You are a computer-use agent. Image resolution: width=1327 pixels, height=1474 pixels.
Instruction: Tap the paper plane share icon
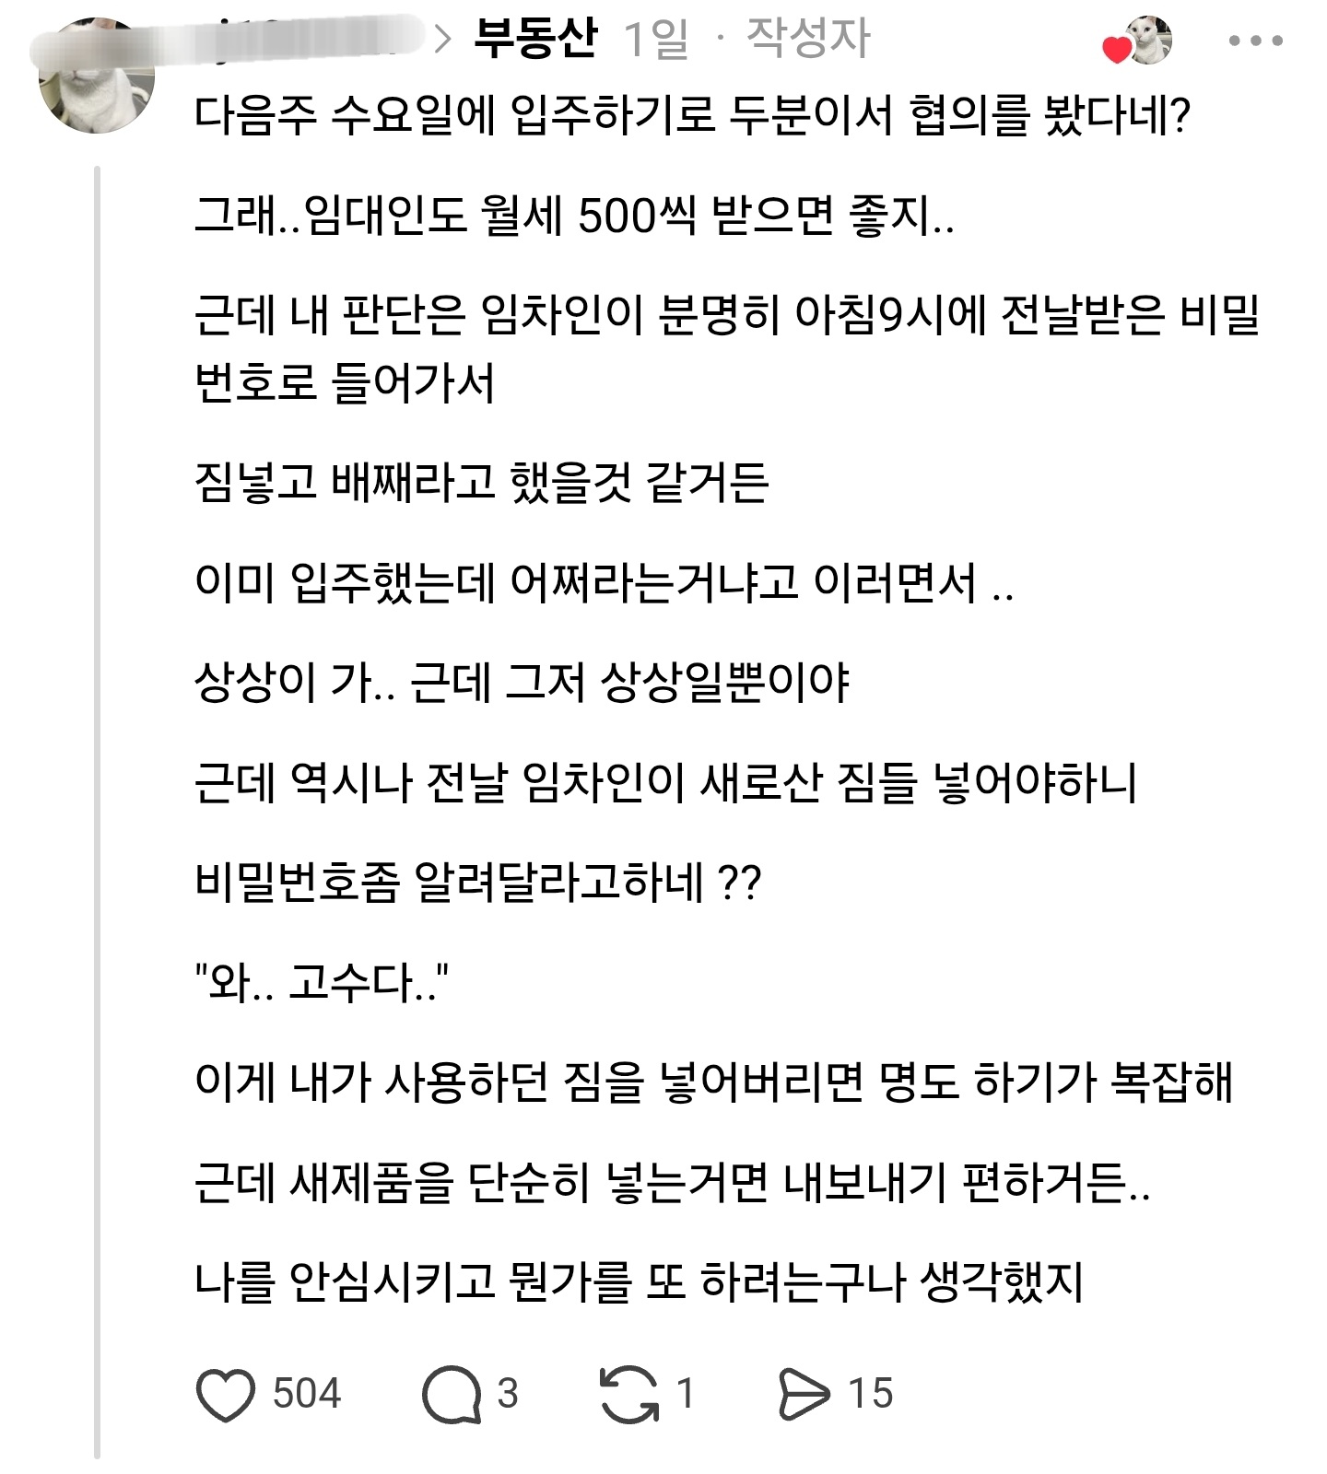point(804,1394)
